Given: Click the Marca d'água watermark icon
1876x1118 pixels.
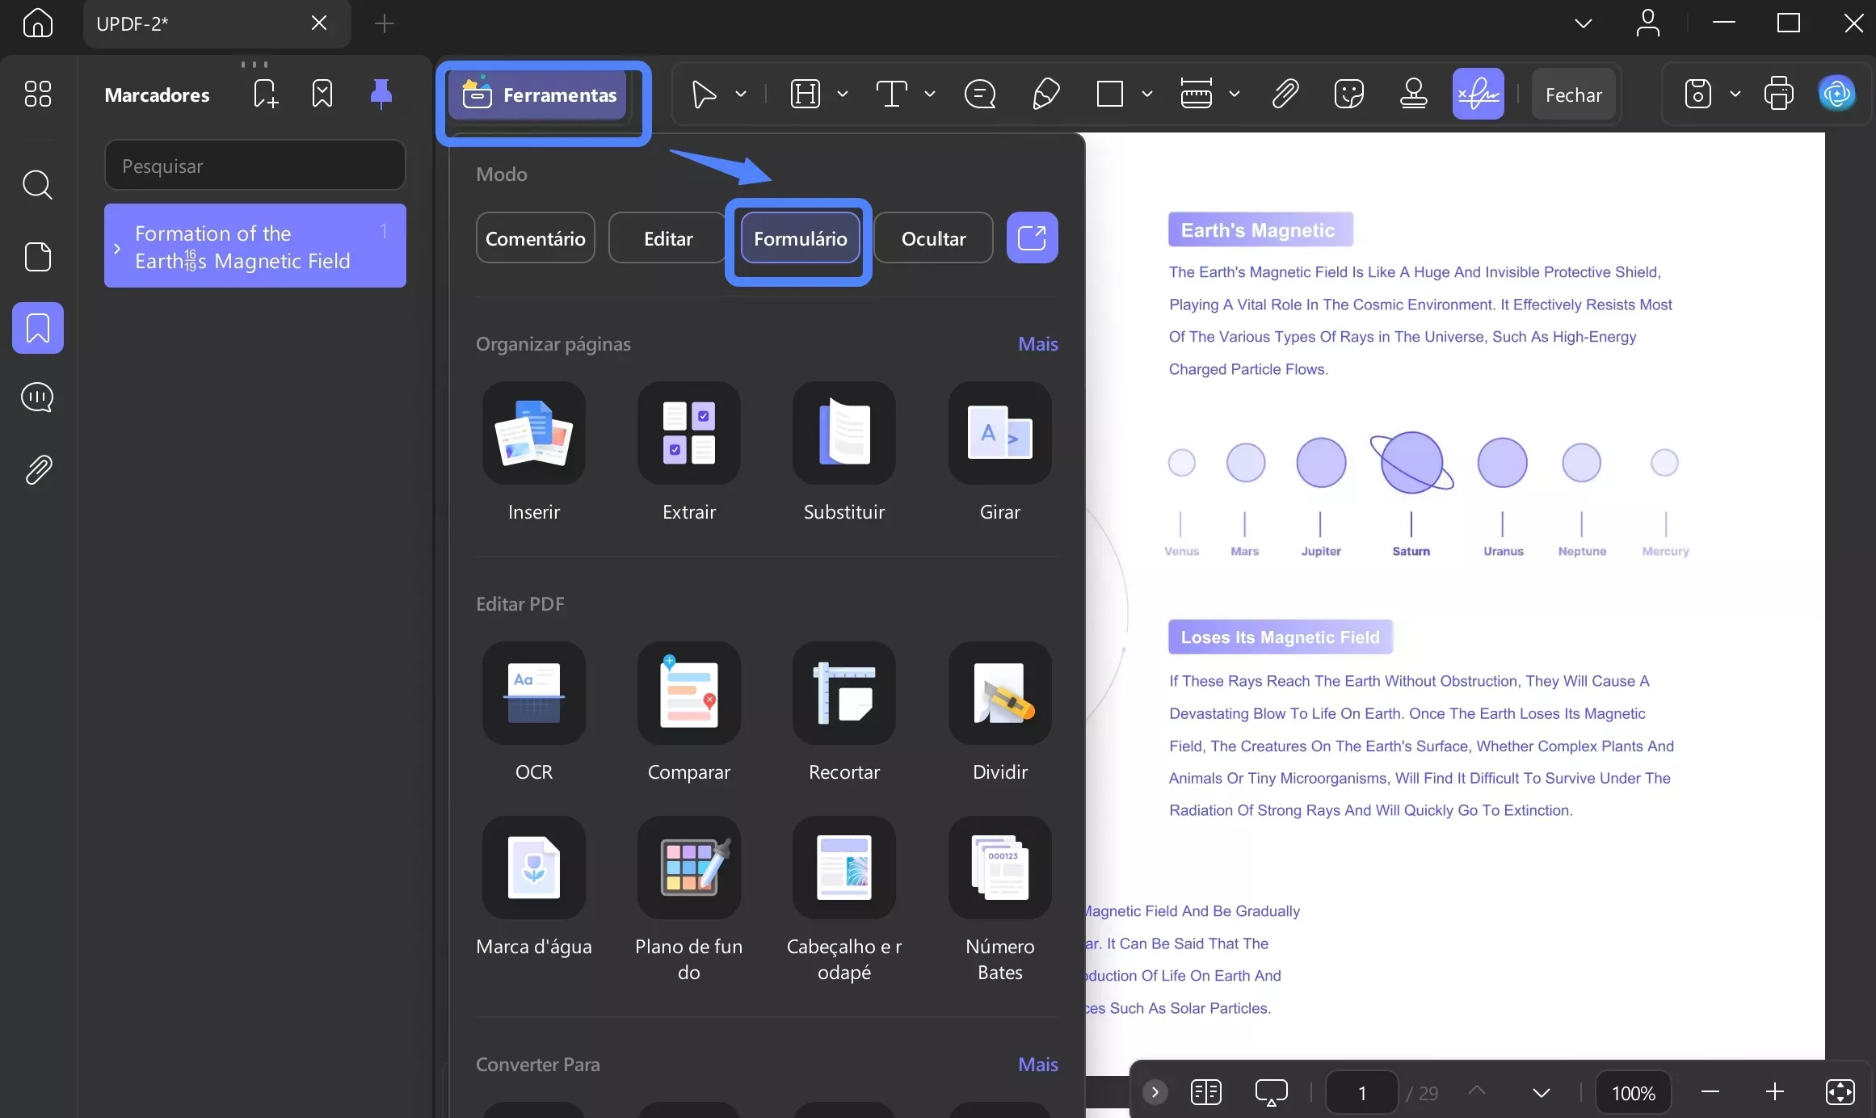Looking at the screenshot, I should coord(533,868).
